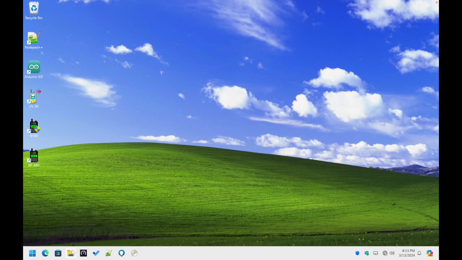Open the blue checkmark To Do app
This screenshot has width=462, height=260.
click(x=96, y=253)
